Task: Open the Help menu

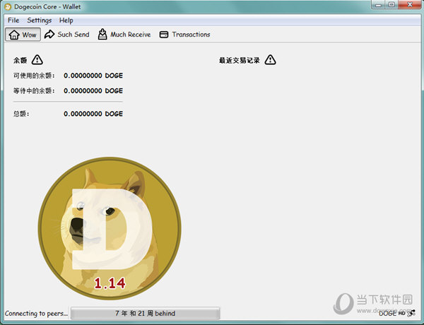Action: tap(66, 20)
